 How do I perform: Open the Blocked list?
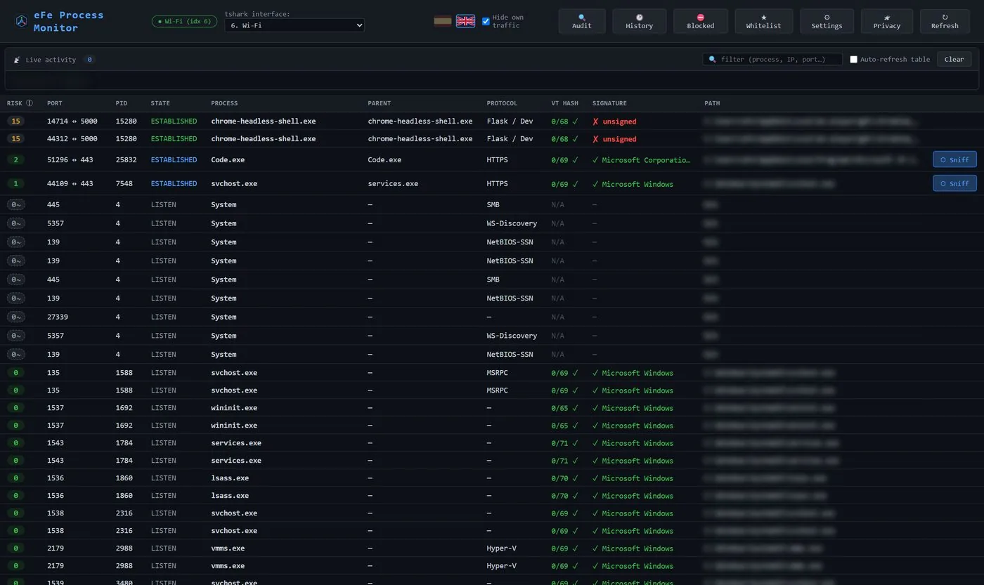(700, 21)
